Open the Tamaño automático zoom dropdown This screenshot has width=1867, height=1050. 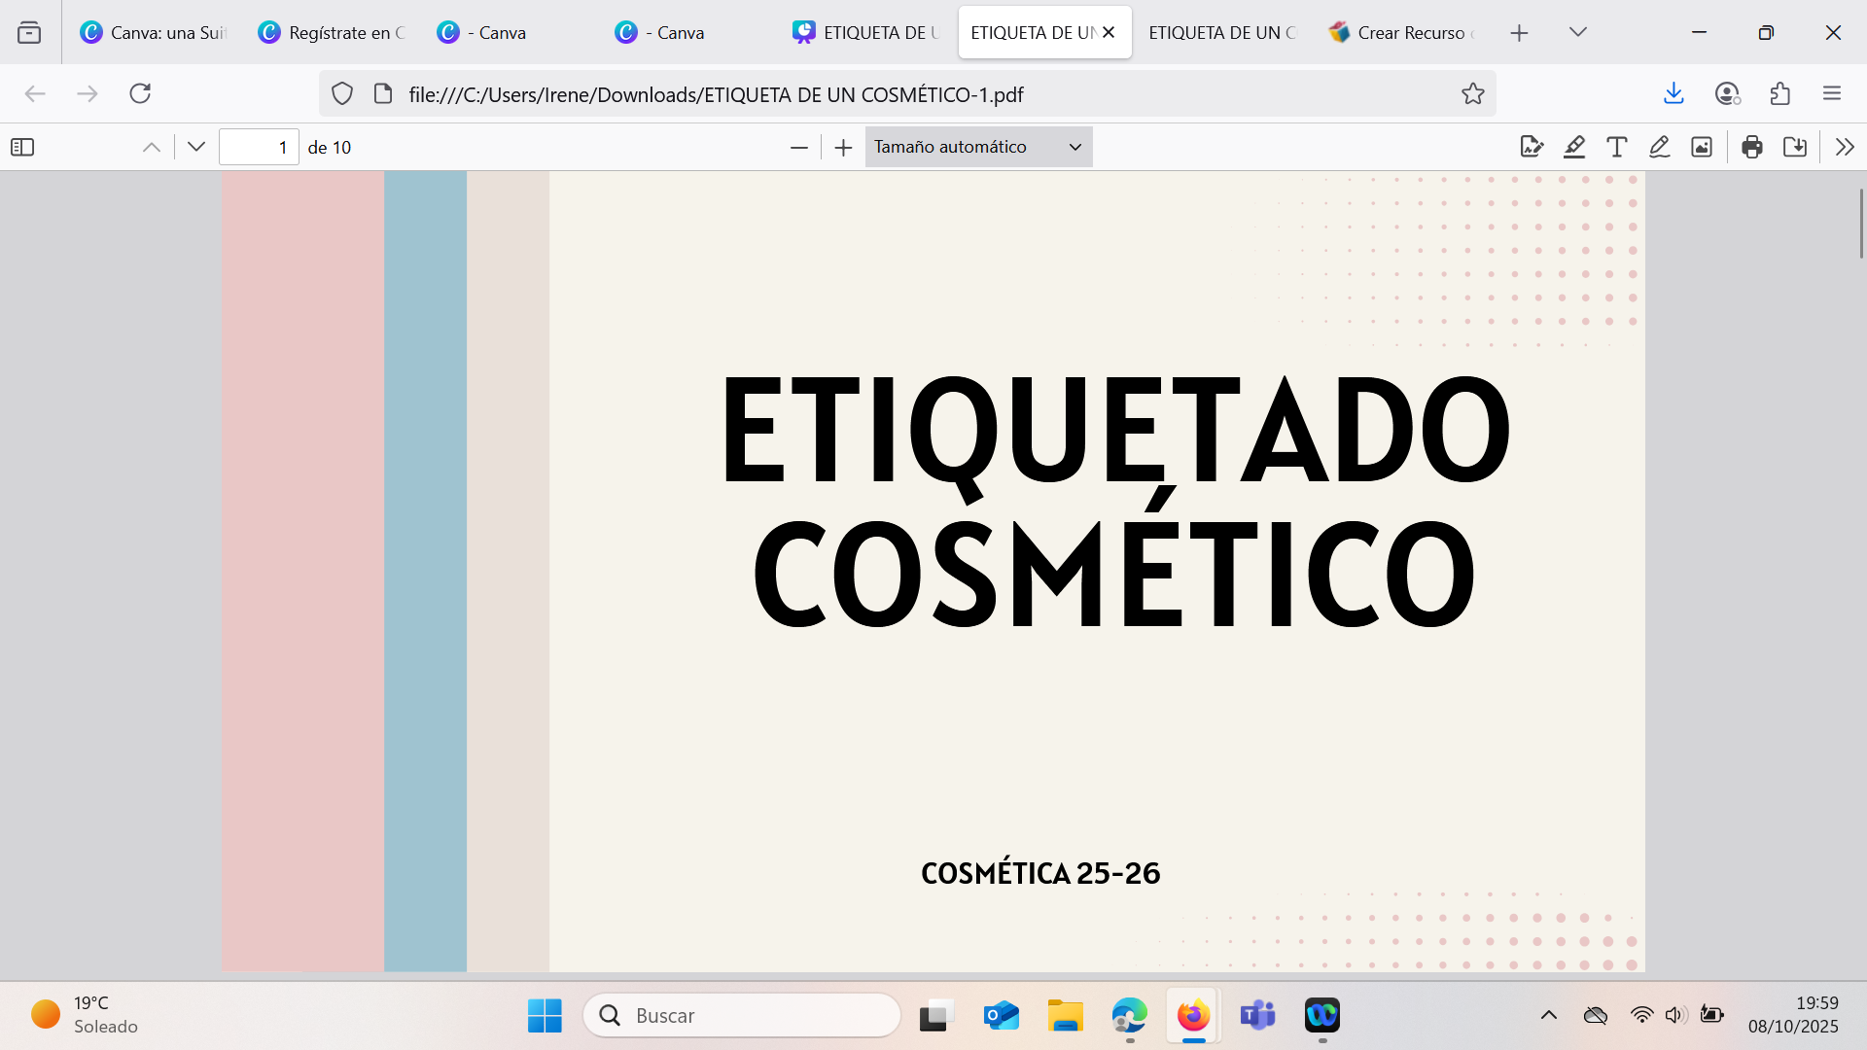pos(978,147)
